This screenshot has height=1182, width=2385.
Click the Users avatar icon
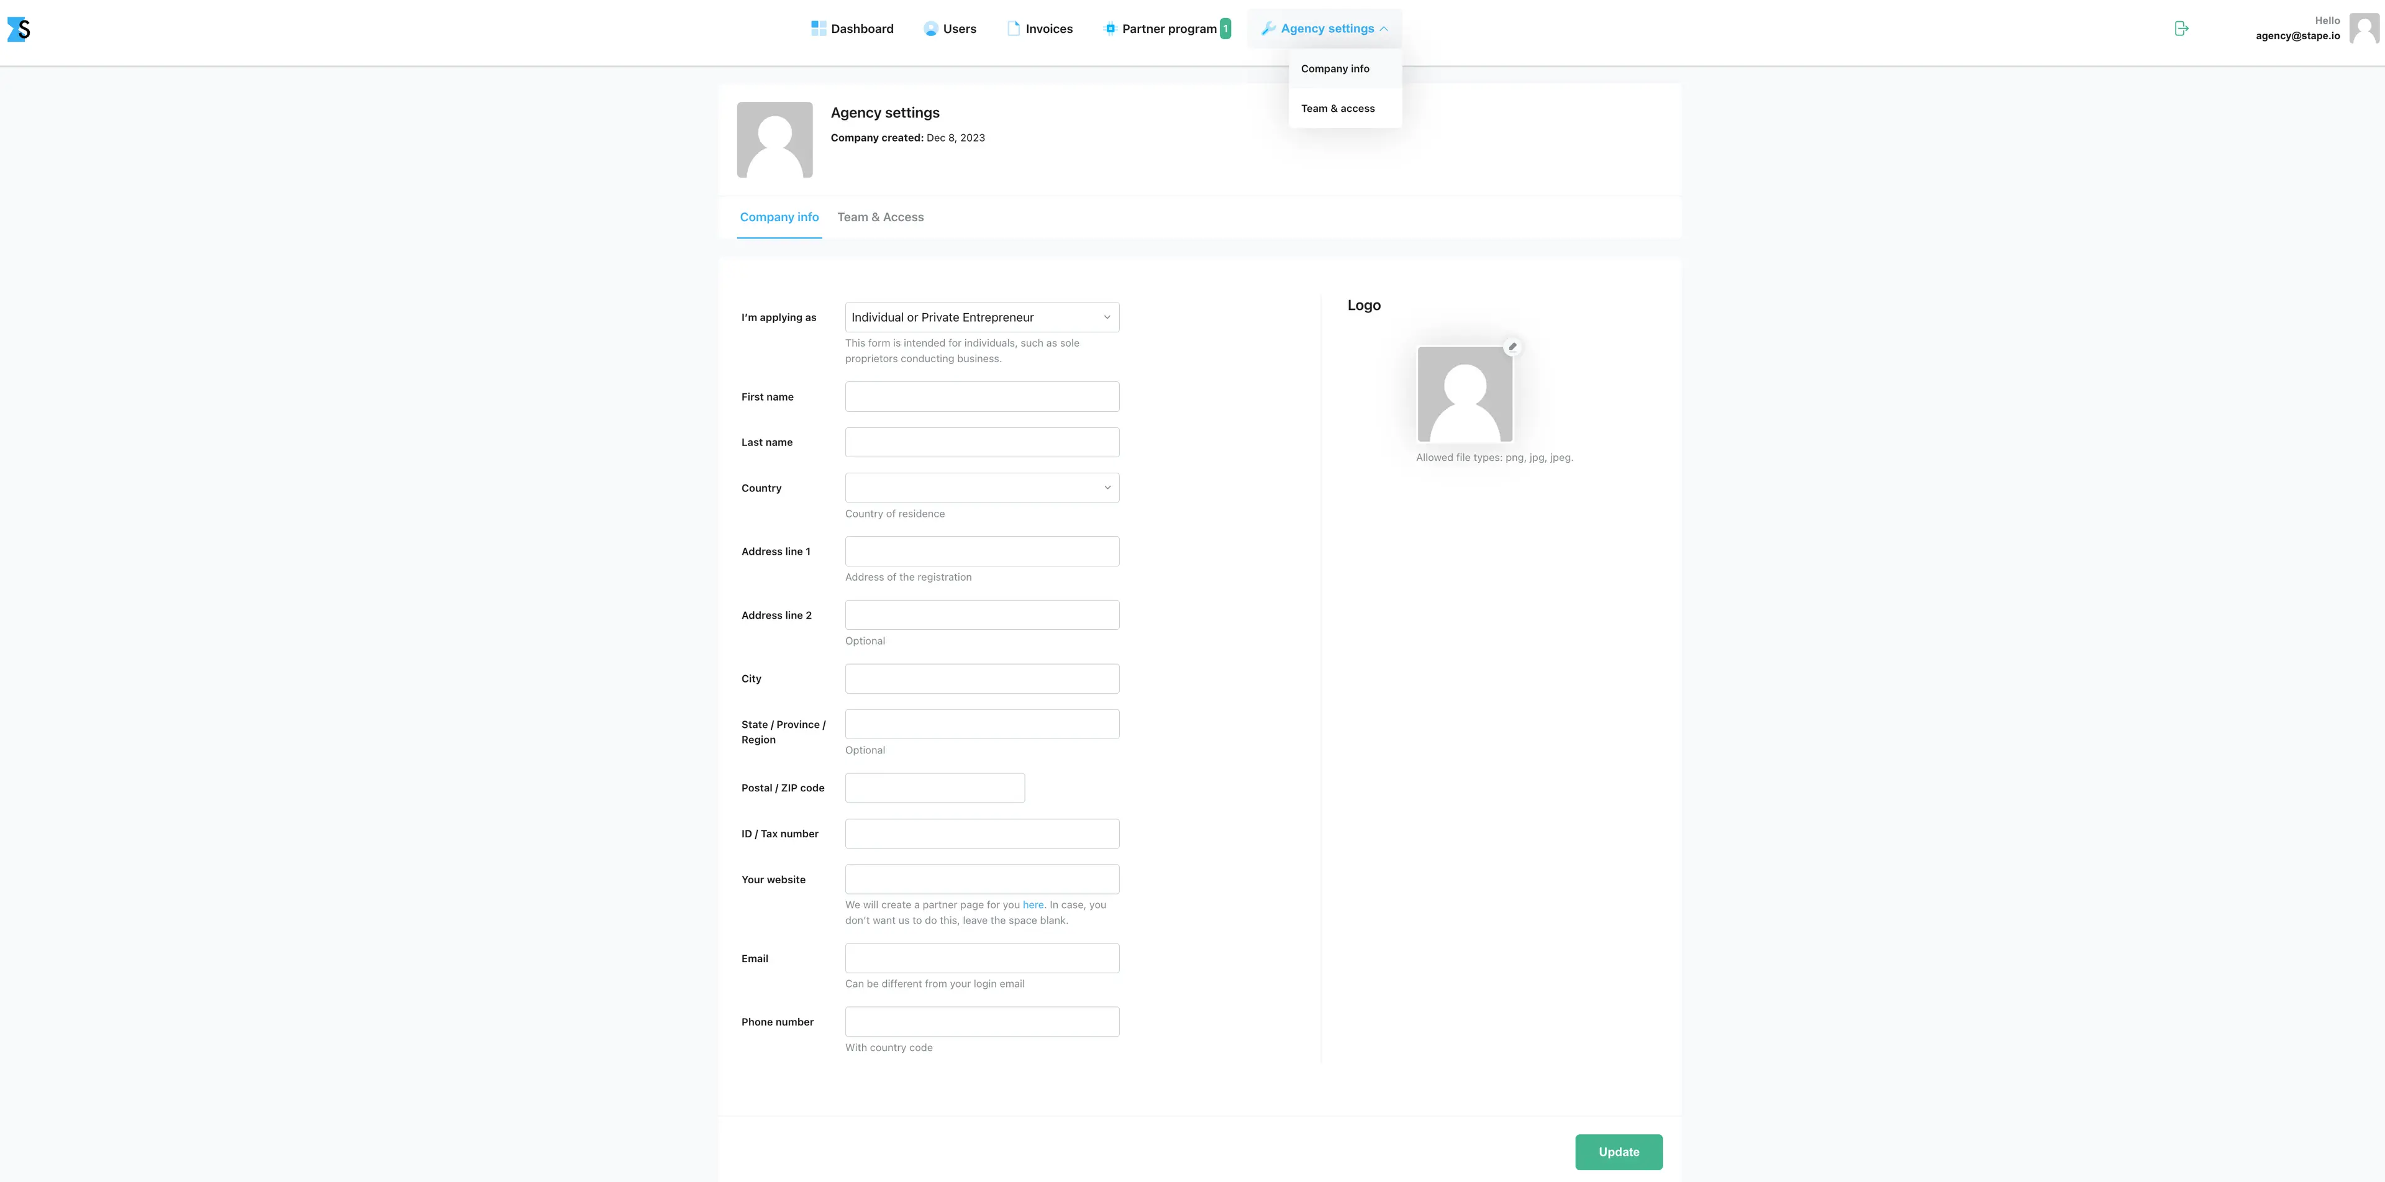tap(930, 29)
